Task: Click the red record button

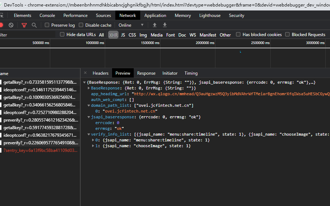Action: 1,25
